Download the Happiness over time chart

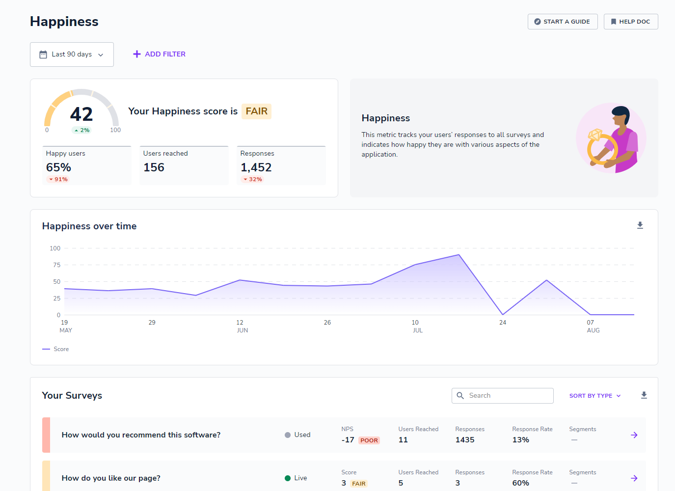(x=640, y=225)
